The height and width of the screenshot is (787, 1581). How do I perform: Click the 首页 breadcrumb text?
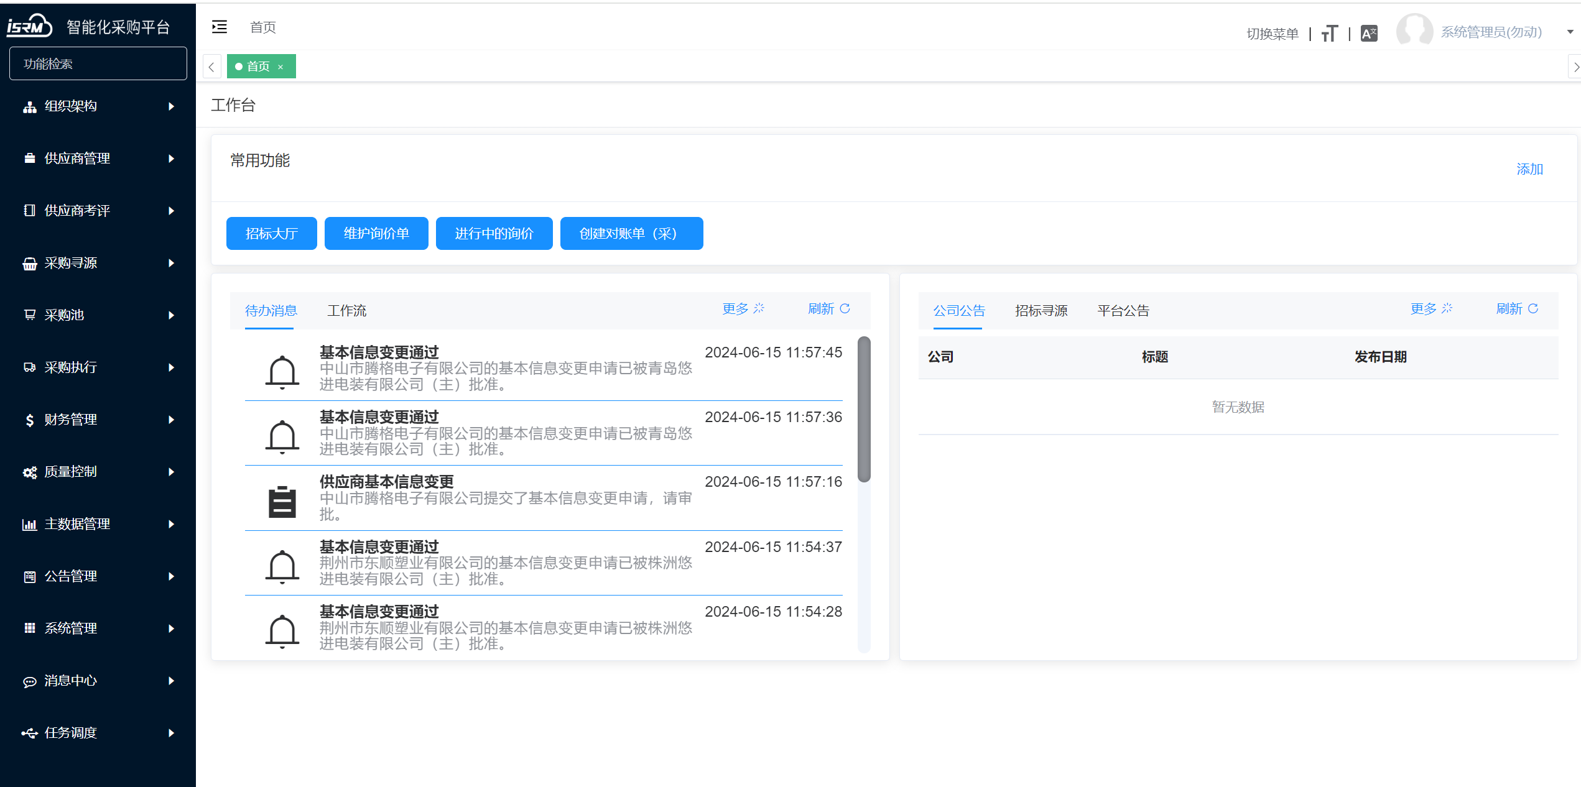(x=262, y=27)
